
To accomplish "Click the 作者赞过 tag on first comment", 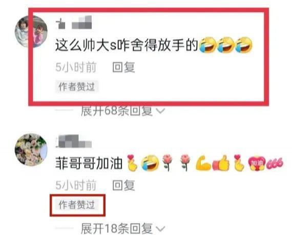I will click(77, 87).
